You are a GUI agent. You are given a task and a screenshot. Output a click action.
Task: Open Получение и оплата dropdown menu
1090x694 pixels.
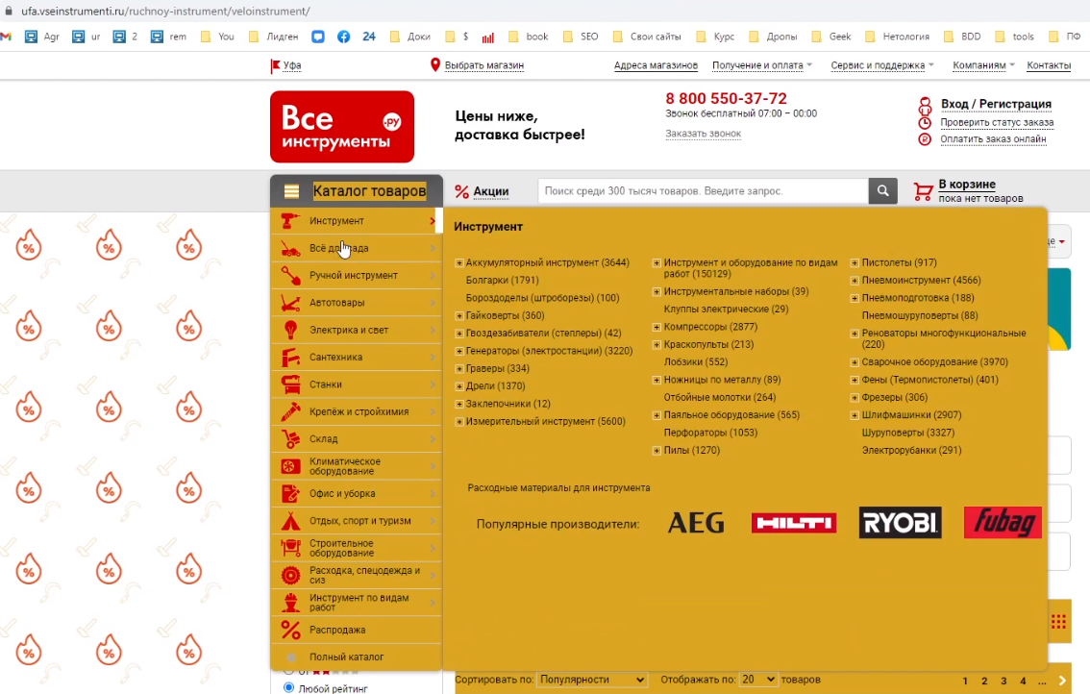[762, 65]
